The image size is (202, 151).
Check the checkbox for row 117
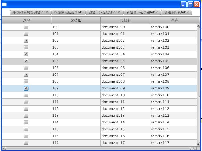click(26, 143)
